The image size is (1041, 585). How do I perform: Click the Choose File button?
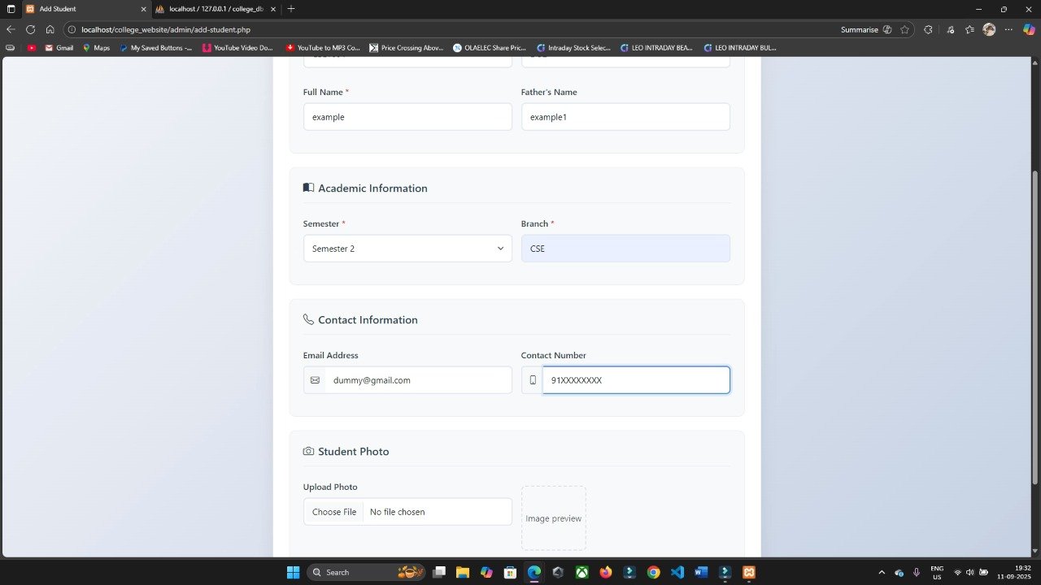pos(334,512)
